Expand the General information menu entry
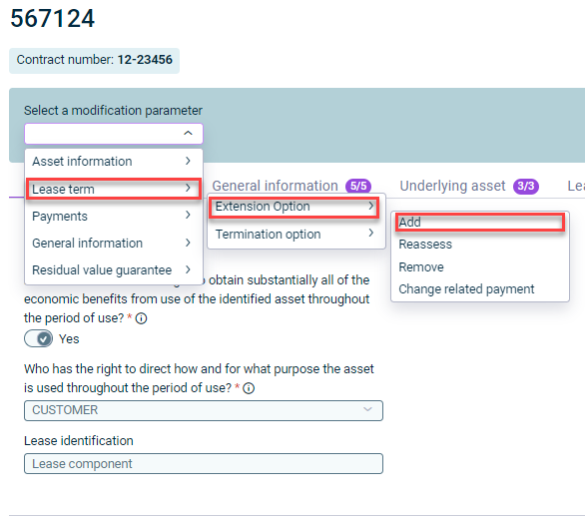Viewport: 585px width, 516px height. [114, 243]
